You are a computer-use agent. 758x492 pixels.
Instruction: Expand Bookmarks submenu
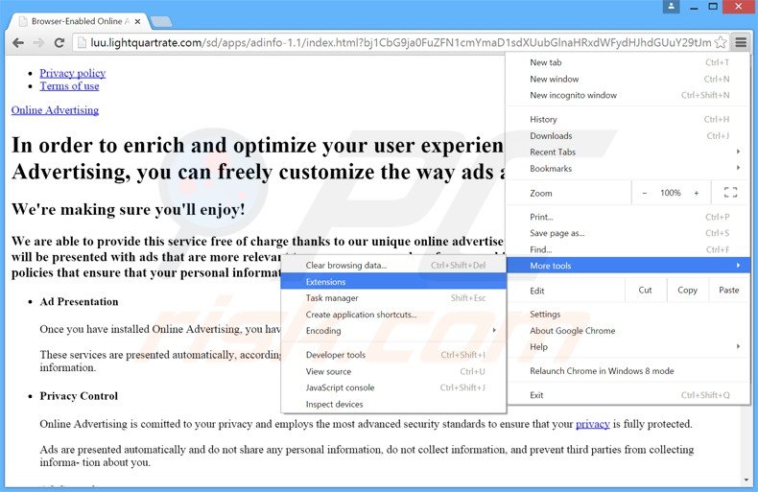click(x=628, y=169)
